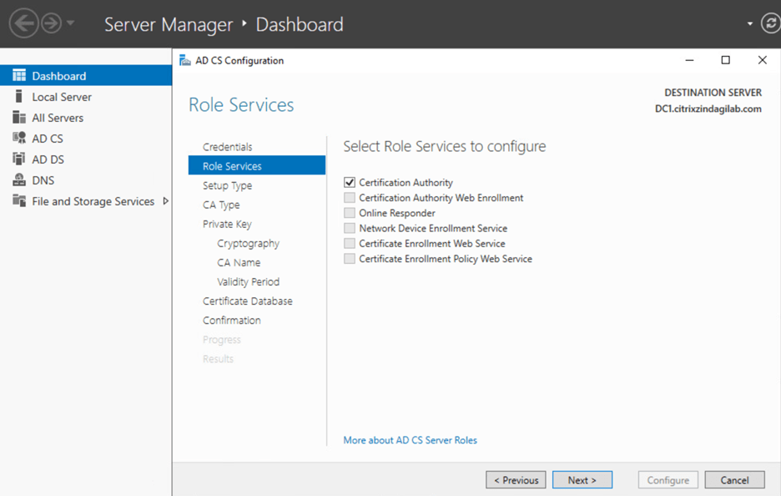781x496 pixels.
Task: Click the Previous button
Action: tap(516, 480)
